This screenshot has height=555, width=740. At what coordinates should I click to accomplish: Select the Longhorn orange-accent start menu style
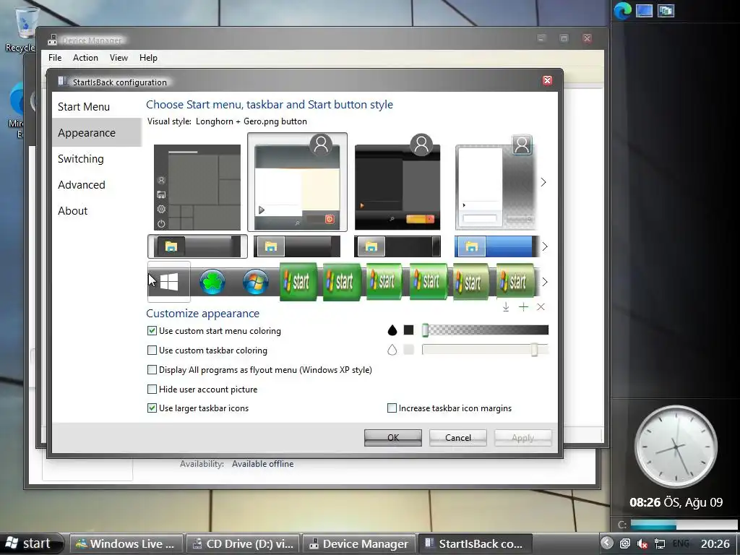(x=297, y=182)
